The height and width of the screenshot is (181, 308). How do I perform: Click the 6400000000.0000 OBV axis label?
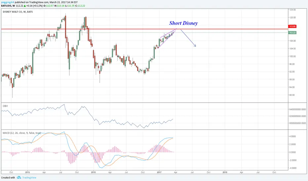tap(297, 109)
